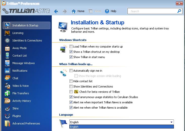The width and height of the screenshot is (185, 131).
Task: Click the Away Mode brb icon
Action: pos(7,48)
